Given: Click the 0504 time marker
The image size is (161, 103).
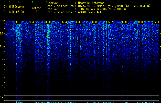Looking at the screenshot, I should [x=64, y=22].
